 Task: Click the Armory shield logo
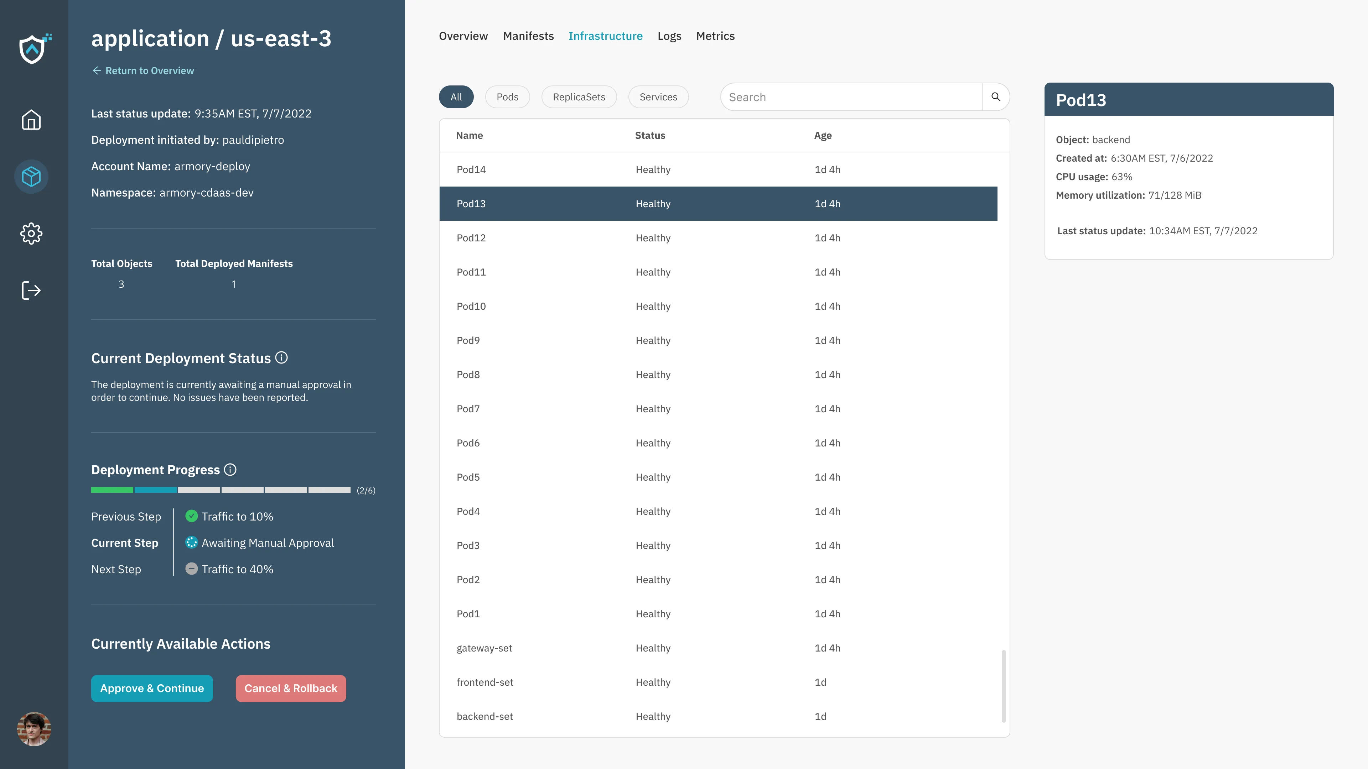click(x=32, y=49)
